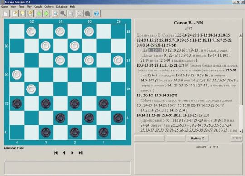The height and width of the screenshot is (176, 245).
Task: Select the white piece on square 31
Action: point(60,32)
